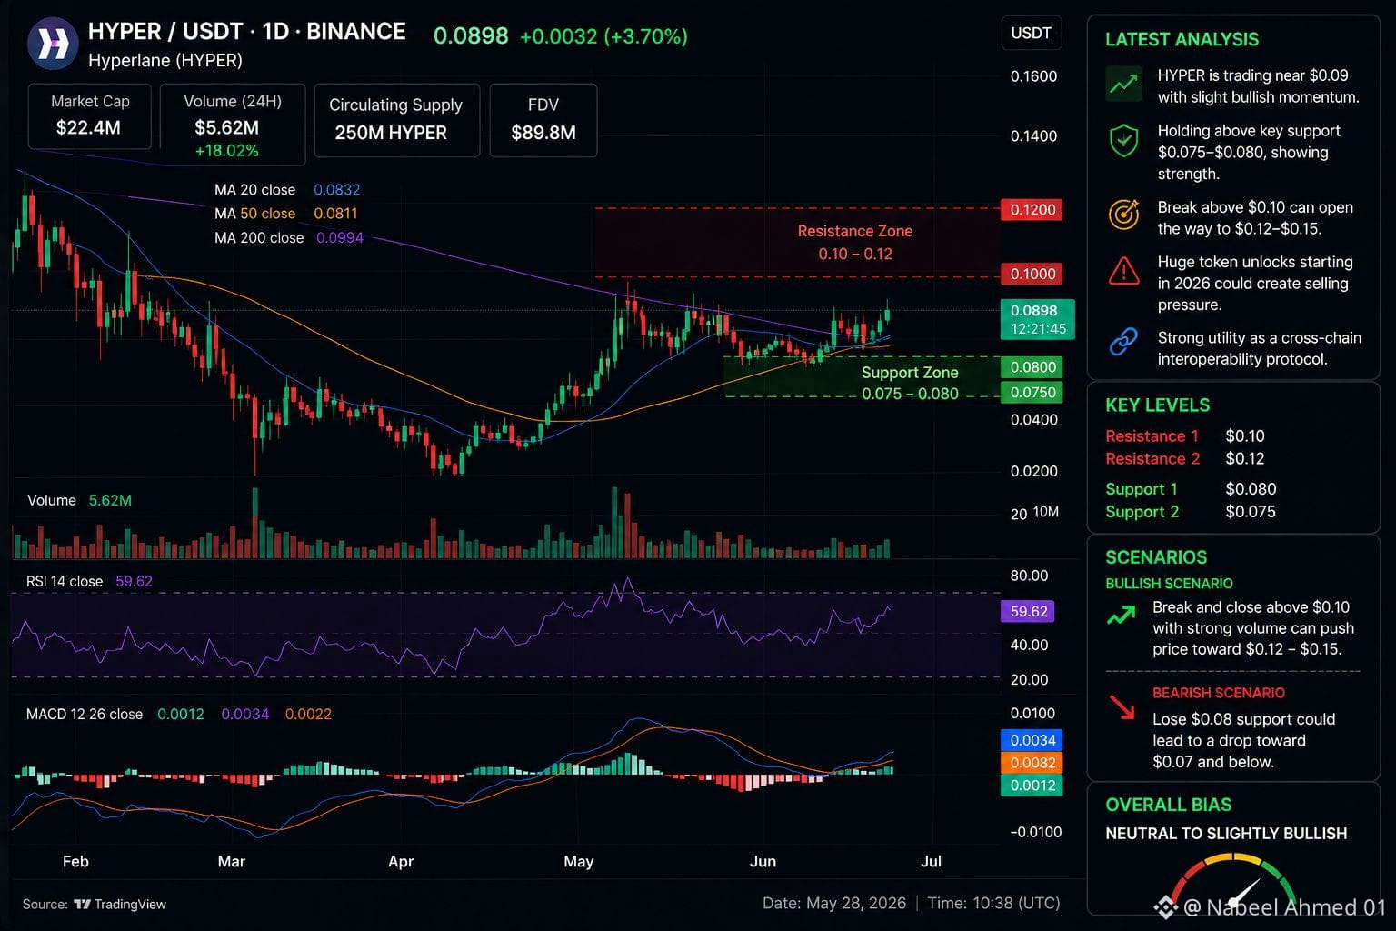Click the OVERALL BIAS heading
This screenshot has height=931, width=1396.
pyautogui.click(x=1168, y=805)
